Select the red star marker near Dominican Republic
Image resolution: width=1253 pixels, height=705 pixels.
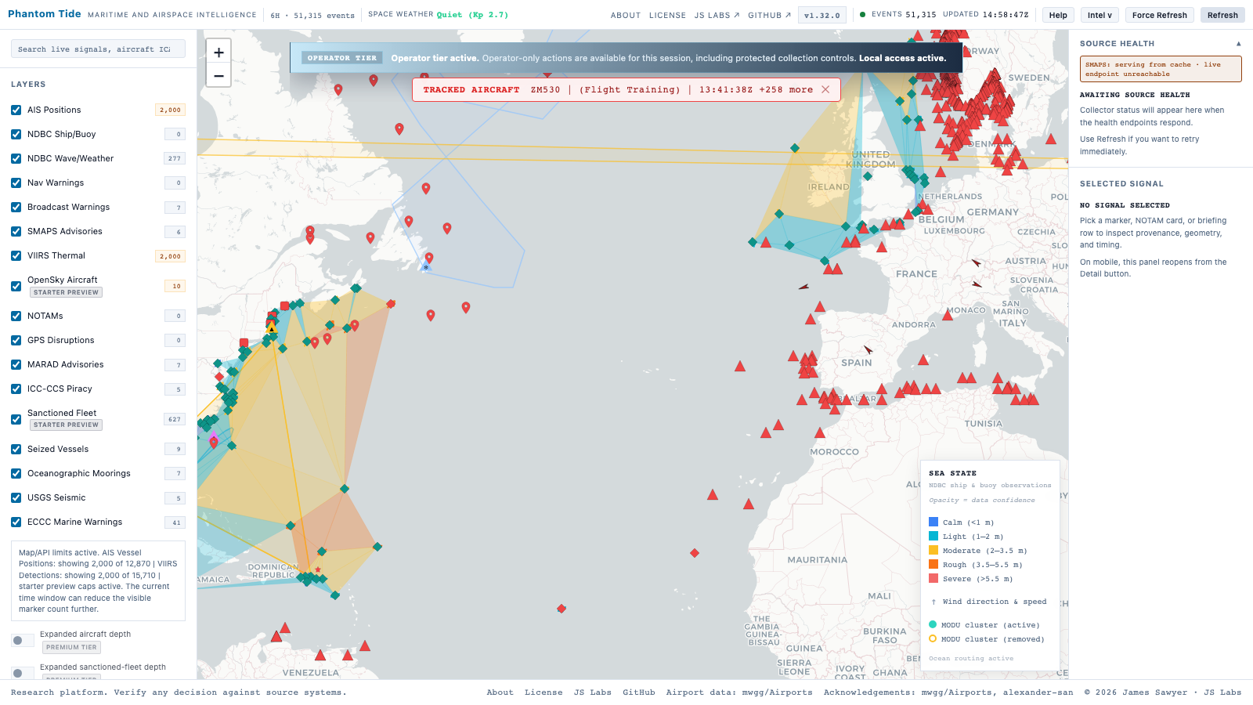[318, 569]
